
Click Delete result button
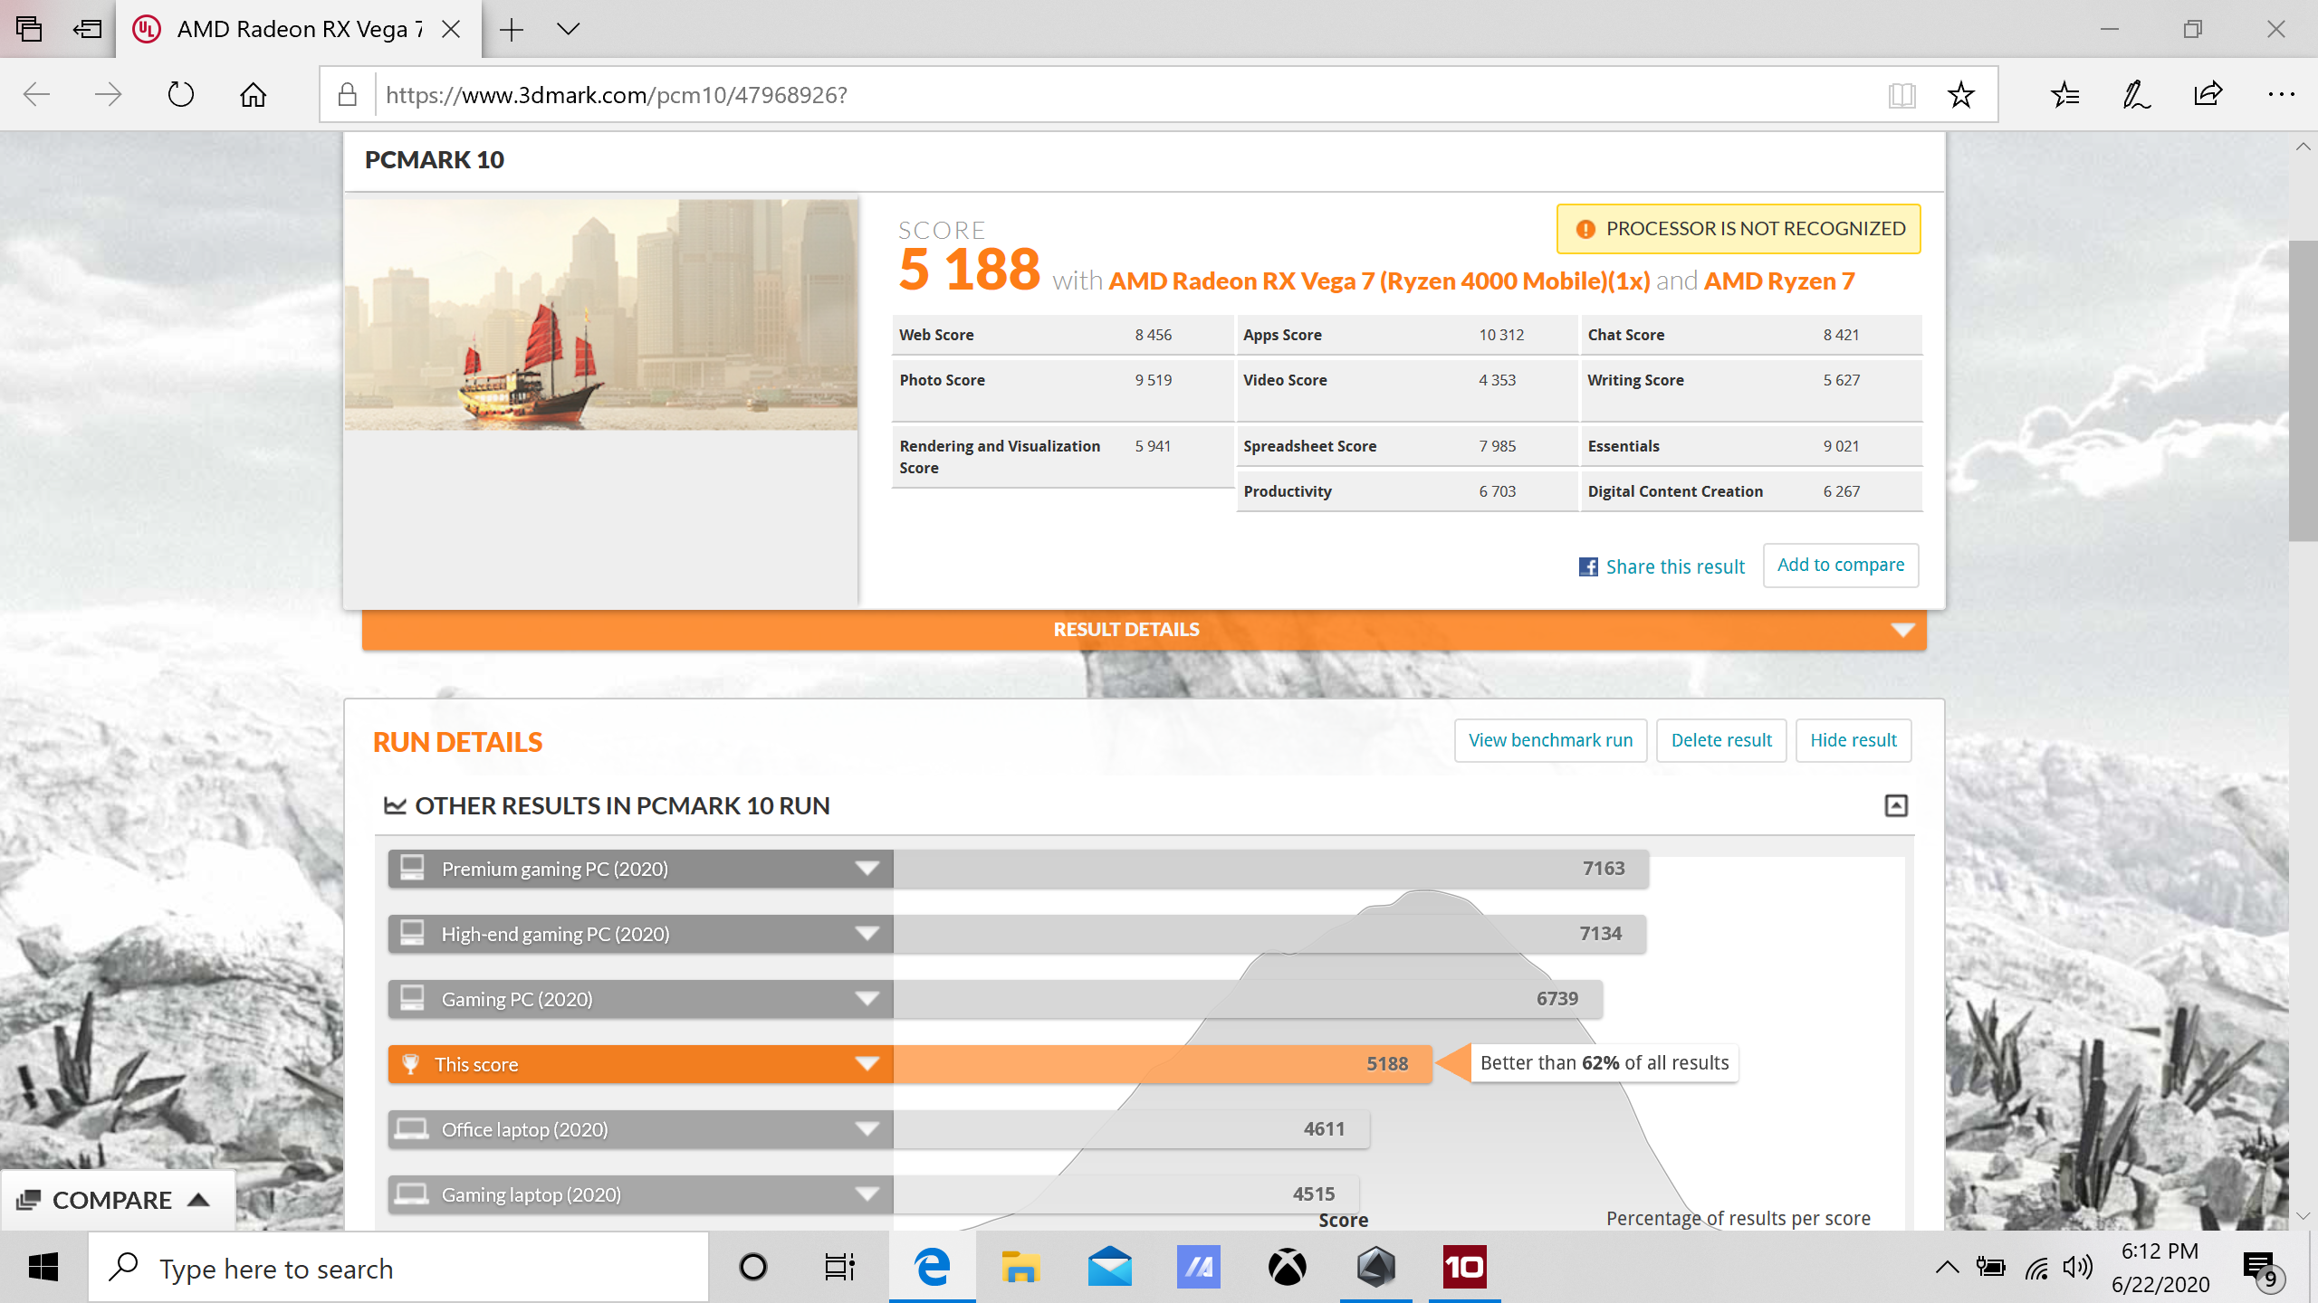pos(1721,740)
